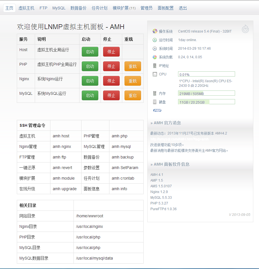Restart MySQL with the 重启 button
259x269 pixels.
pyautogui.click(x=132, y=95)
